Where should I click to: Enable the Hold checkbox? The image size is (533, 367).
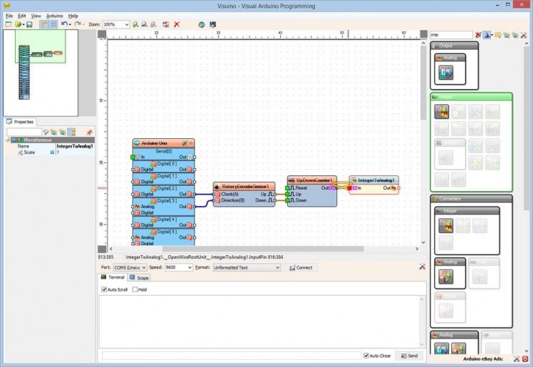pos(135,289)
